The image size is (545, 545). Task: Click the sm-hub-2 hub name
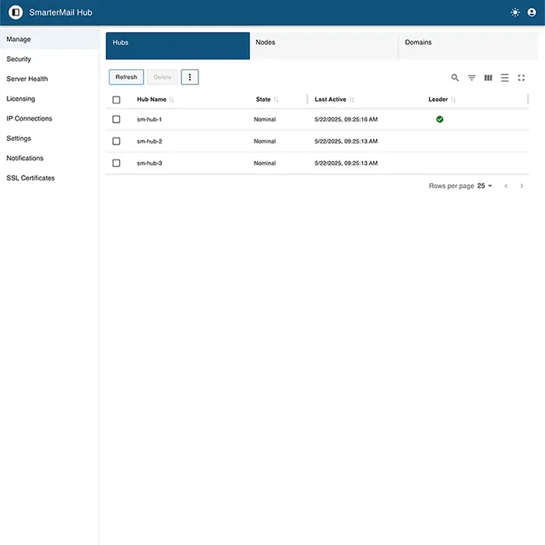(149, 141)
